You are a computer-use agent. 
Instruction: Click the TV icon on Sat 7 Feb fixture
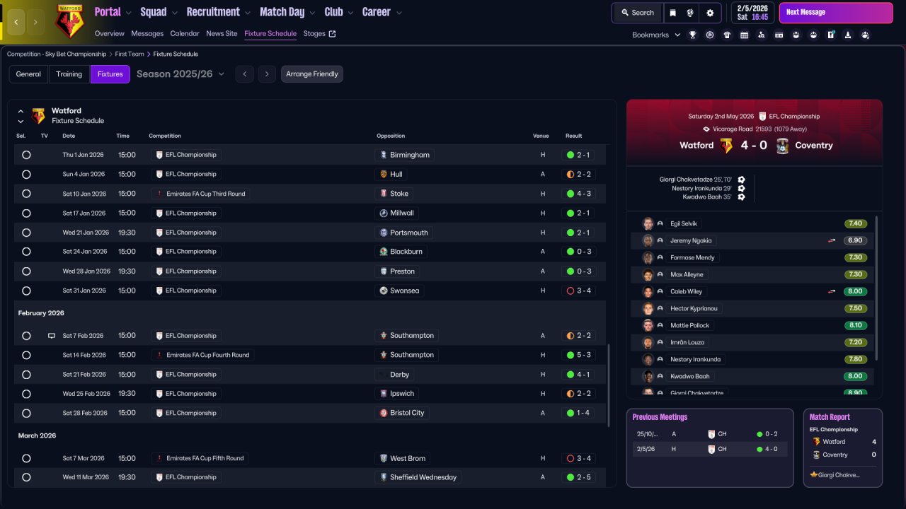[51, 336]
